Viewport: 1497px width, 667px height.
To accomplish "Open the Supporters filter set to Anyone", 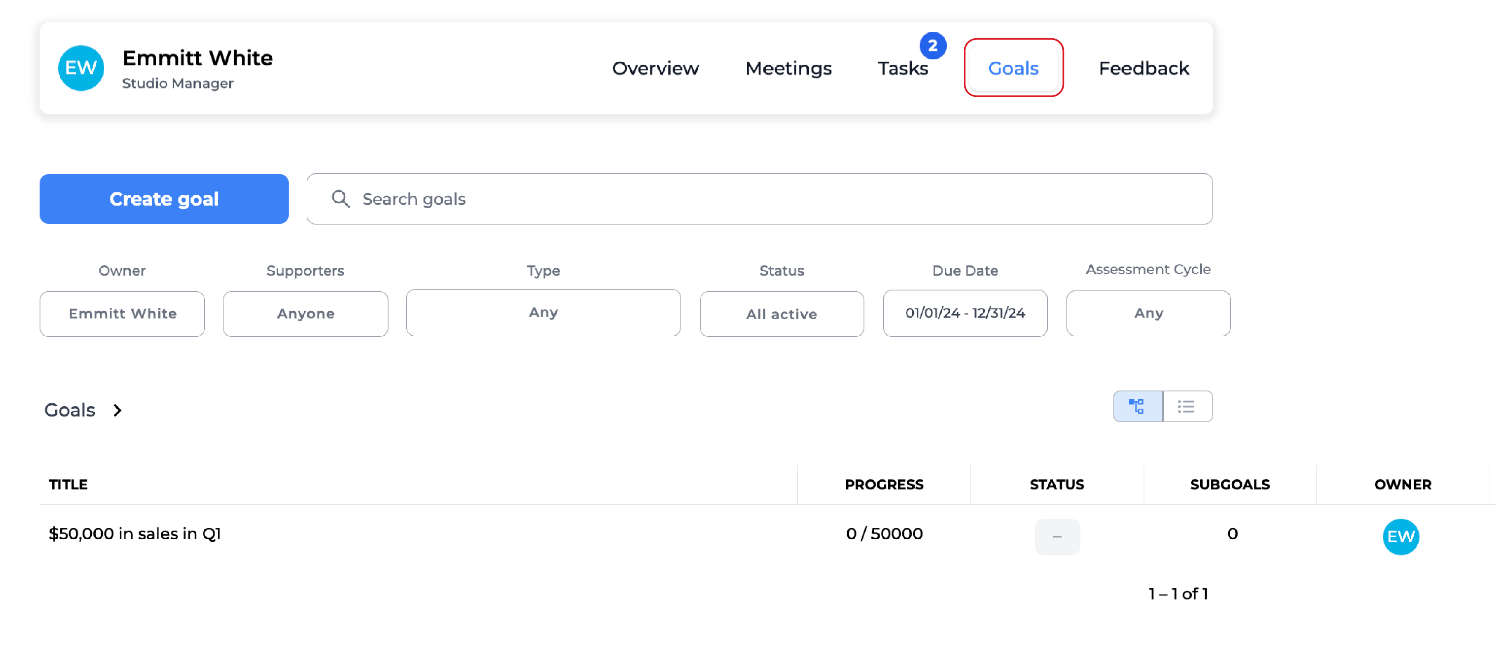I will coord(305,314).
